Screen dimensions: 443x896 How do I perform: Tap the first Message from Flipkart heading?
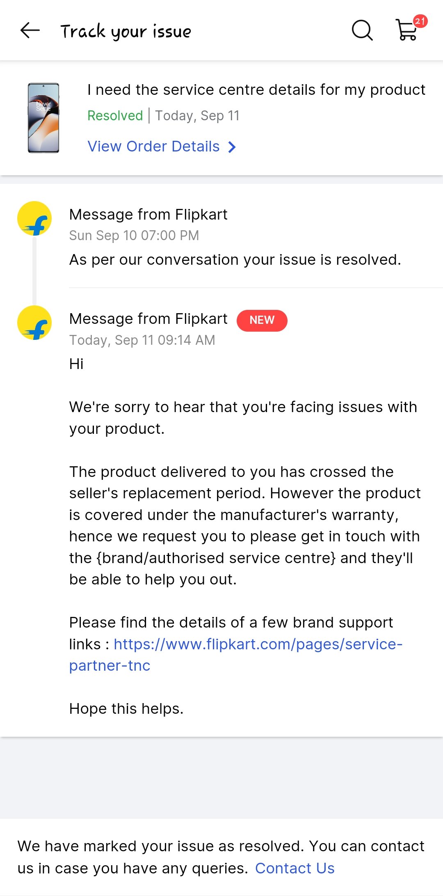pos(148,214)
